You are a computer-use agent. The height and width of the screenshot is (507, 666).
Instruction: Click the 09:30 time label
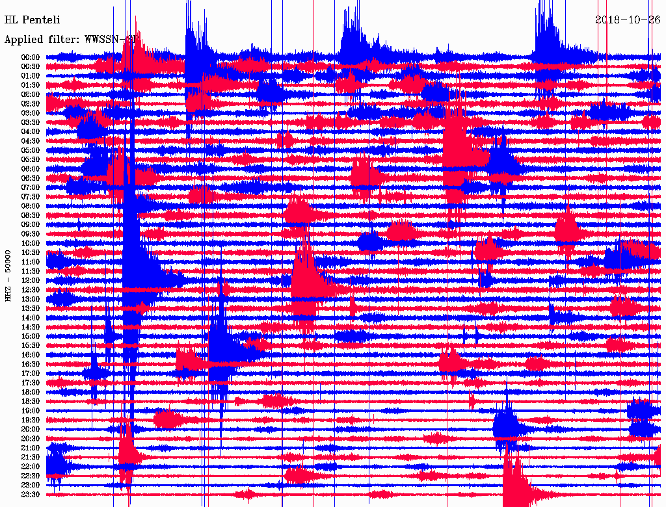coord(31,234)
